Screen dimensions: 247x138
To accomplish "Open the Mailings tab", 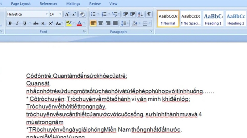I will click(x=73, y=4).
